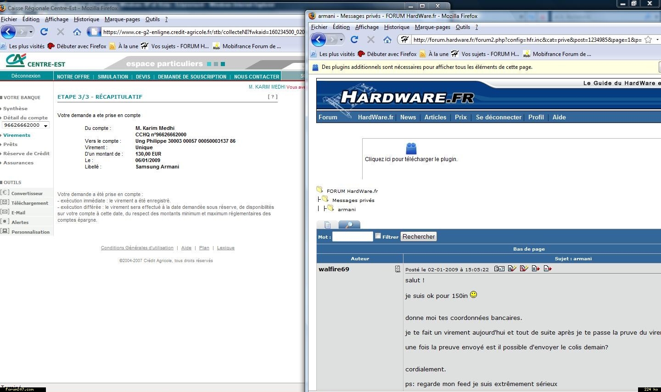Reload the Crédit Agricole page
Screen dimensions: 661x392
point(44,32)
